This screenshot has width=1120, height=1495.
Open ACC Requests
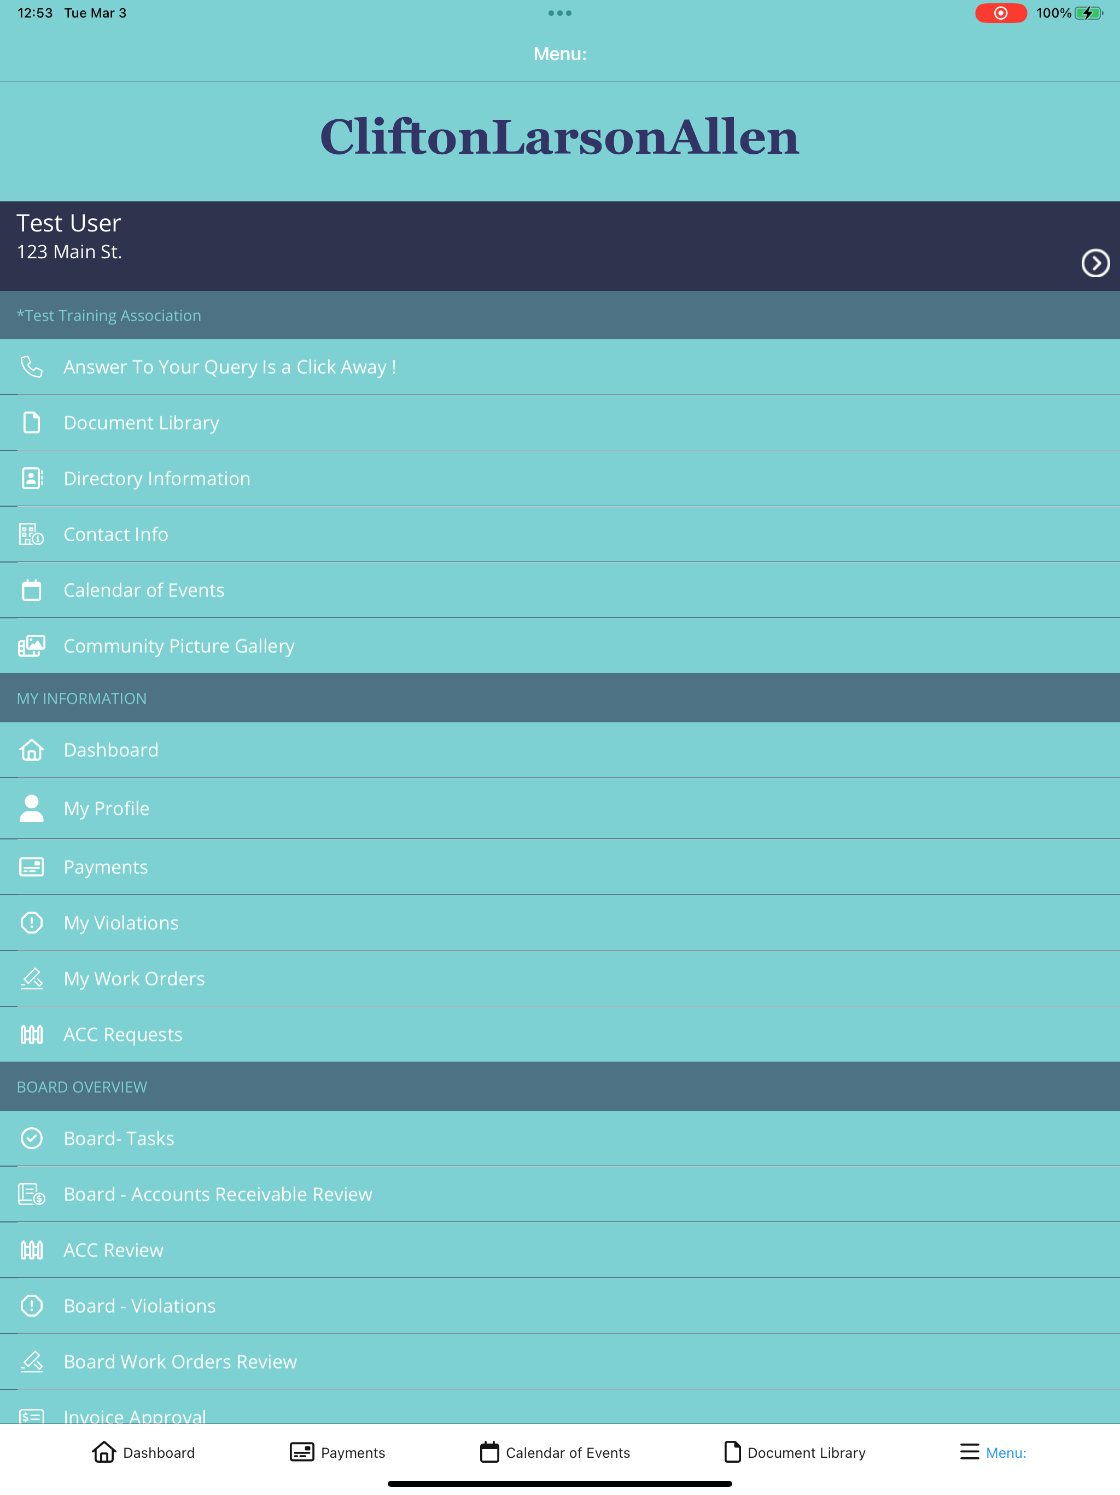560,1034
